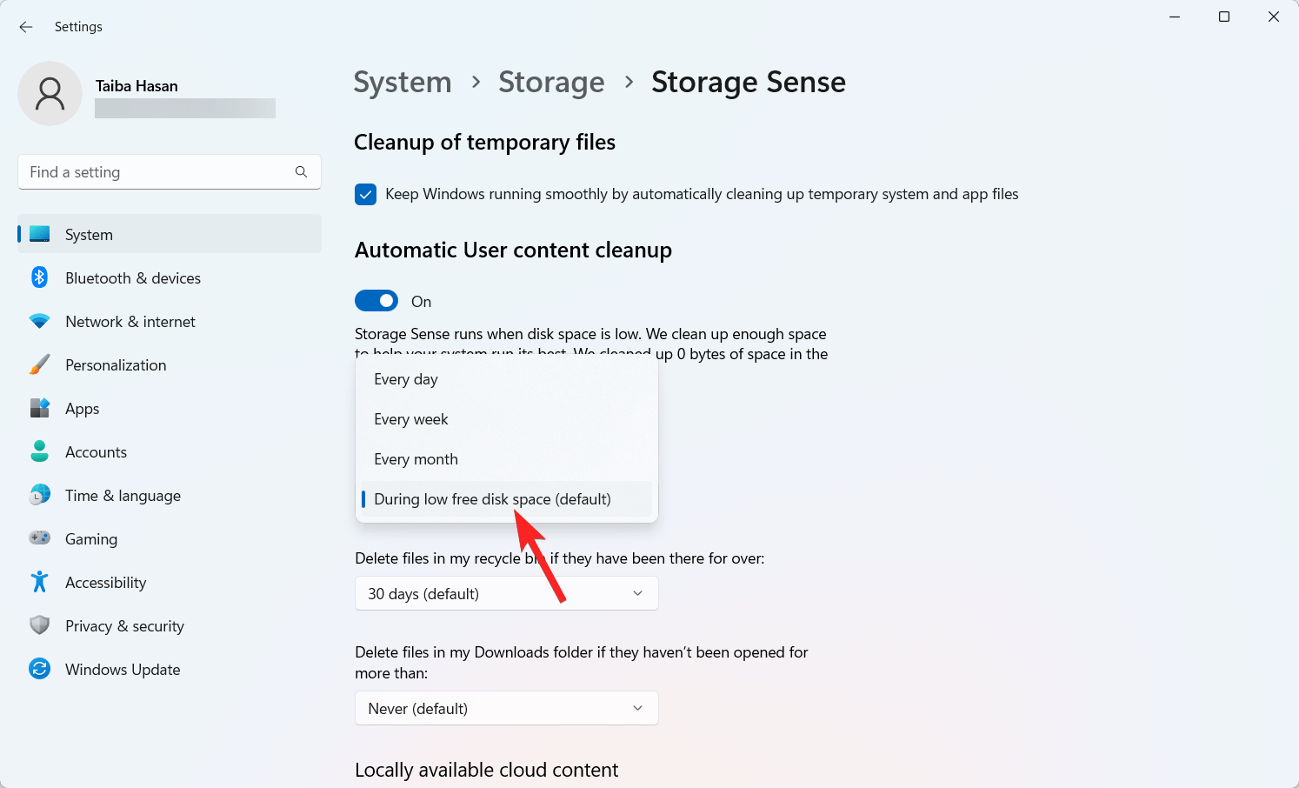Turn off Automatic User content cleanup

(x=376, y=300)
